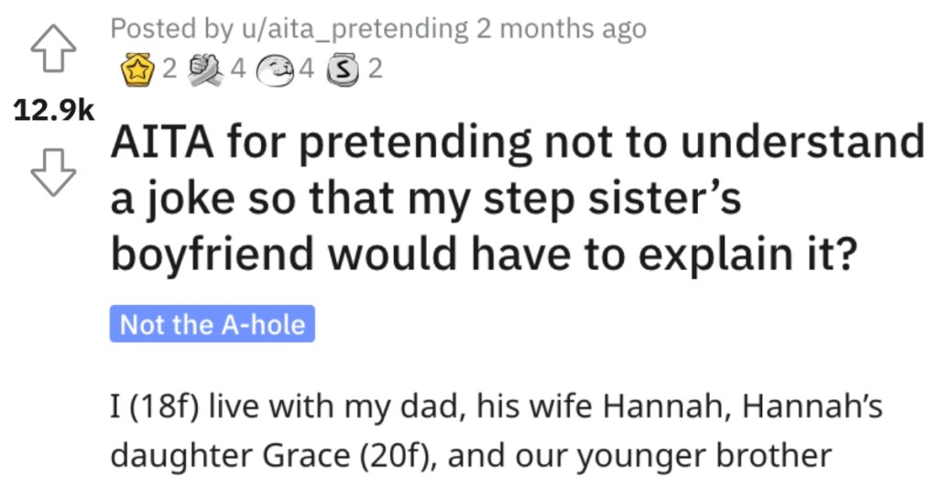This screenshot has width=938, height=490.
Task: Click the Helpful handshake award icon
Action: 204,71
